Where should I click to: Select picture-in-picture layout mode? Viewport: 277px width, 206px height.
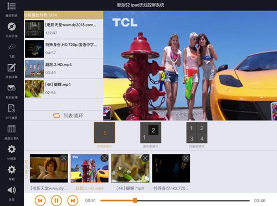click(x=151, y=132)
